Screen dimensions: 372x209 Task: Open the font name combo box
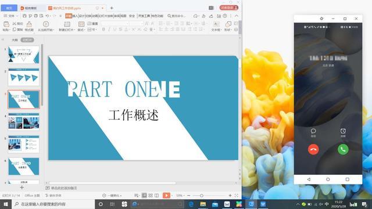[115, 23]
